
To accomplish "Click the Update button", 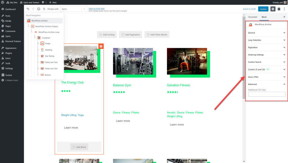I will [263, 9].
